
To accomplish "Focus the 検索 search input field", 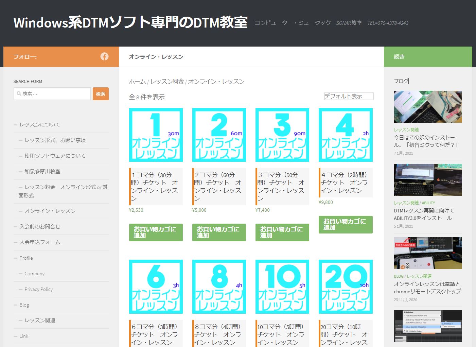I will (x=54, y=94).
